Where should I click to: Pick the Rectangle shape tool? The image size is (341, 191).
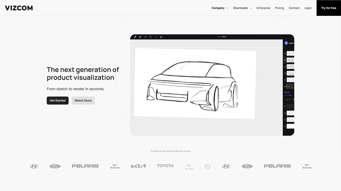click(151, 37)
